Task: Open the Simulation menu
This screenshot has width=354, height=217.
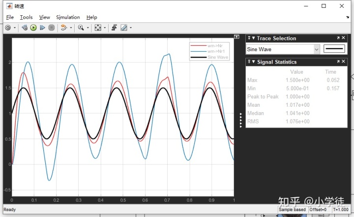Action: tap(68, 17)
